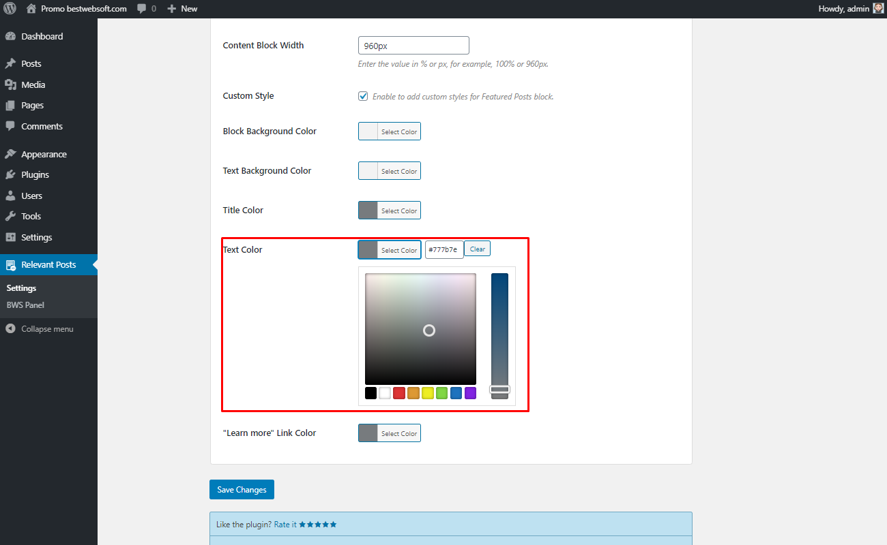887x545 pixels.
Task: Toggle the Custom Style checkbox
Action: click(363, 96)
